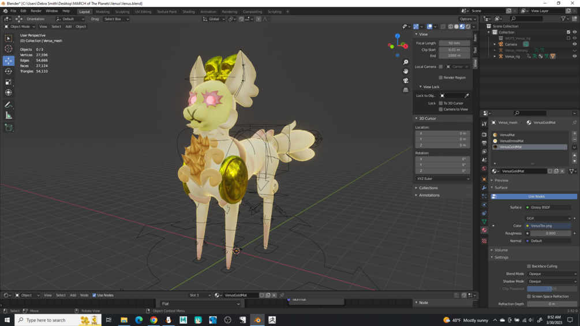Switch orthographic/perspective grid icon

tap(406, 89)
